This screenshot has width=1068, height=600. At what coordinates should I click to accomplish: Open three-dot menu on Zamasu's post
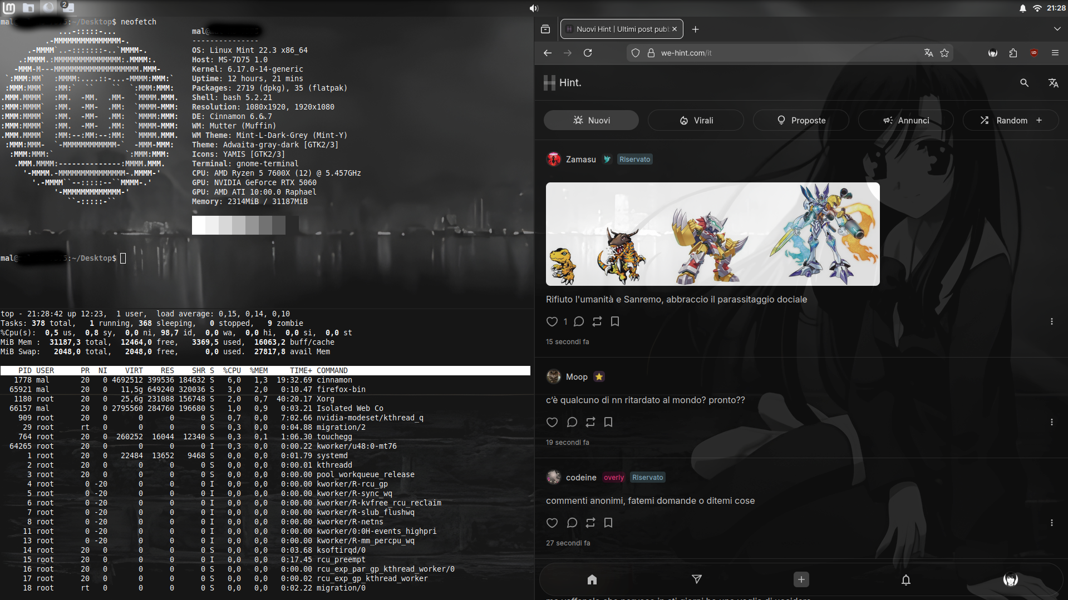(1051, 321)
